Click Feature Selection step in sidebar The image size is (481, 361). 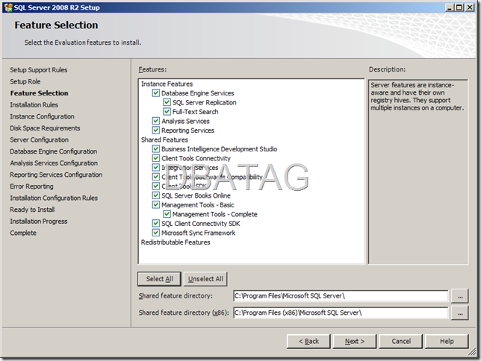[x=40, y=93]
